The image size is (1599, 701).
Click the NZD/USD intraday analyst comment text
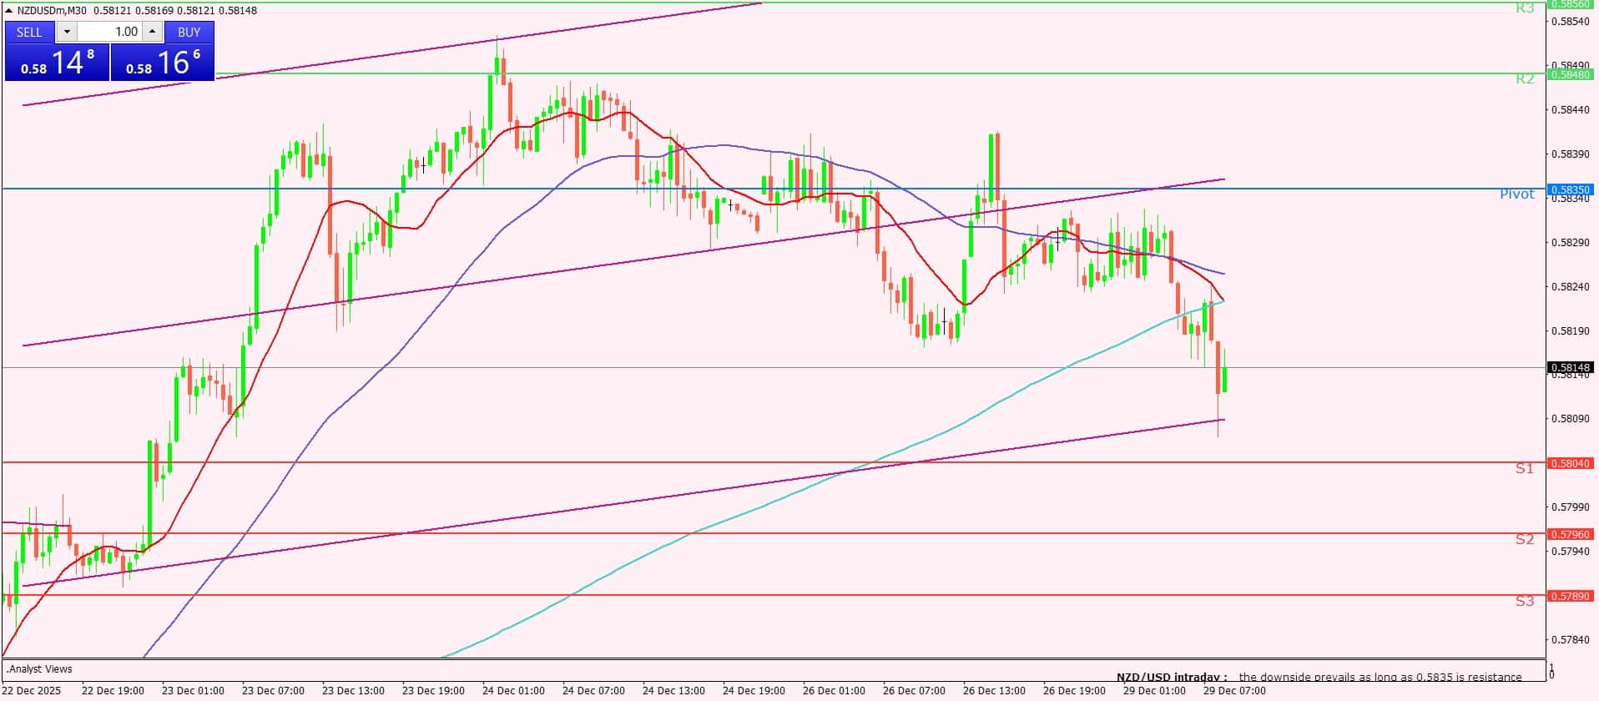click(x=1319, y=677)
